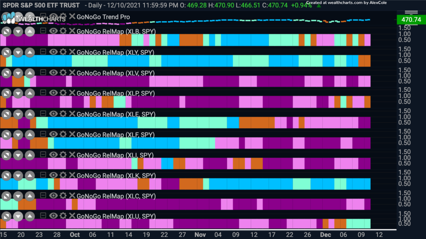Open settings gear for RelMap XLU

(x=63, y=216)
